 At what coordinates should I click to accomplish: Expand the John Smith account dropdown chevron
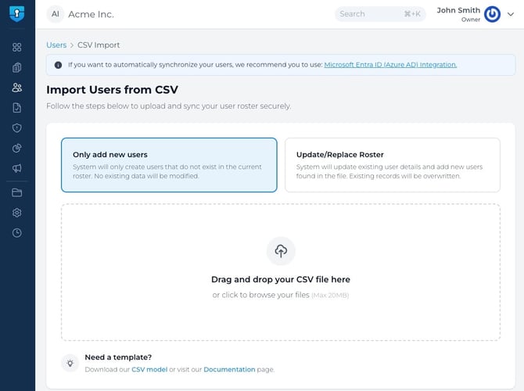click(512, 14)
